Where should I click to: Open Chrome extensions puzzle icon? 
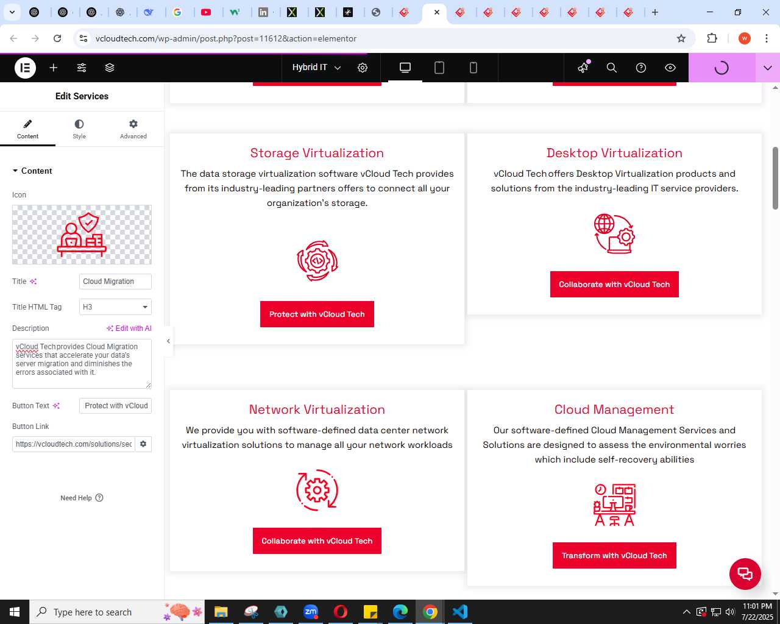point(712,38)
